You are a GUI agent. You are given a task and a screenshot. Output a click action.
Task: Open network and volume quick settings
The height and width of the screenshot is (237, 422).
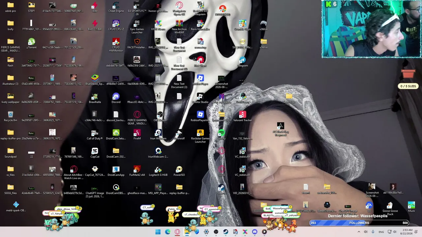tap(392, 232)
